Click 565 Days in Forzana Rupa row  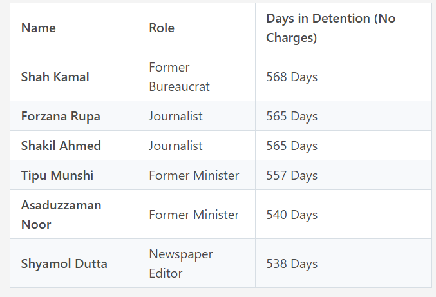(292, 117)
